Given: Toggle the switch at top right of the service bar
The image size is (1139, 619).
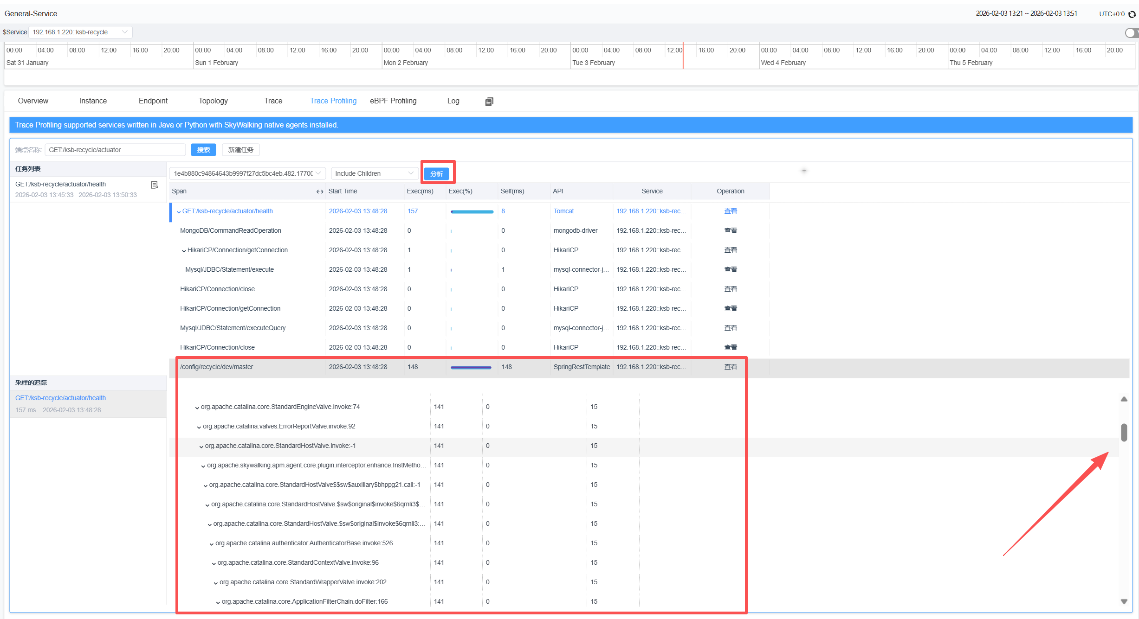Looking at the screenshot, I should [1131, 32].
